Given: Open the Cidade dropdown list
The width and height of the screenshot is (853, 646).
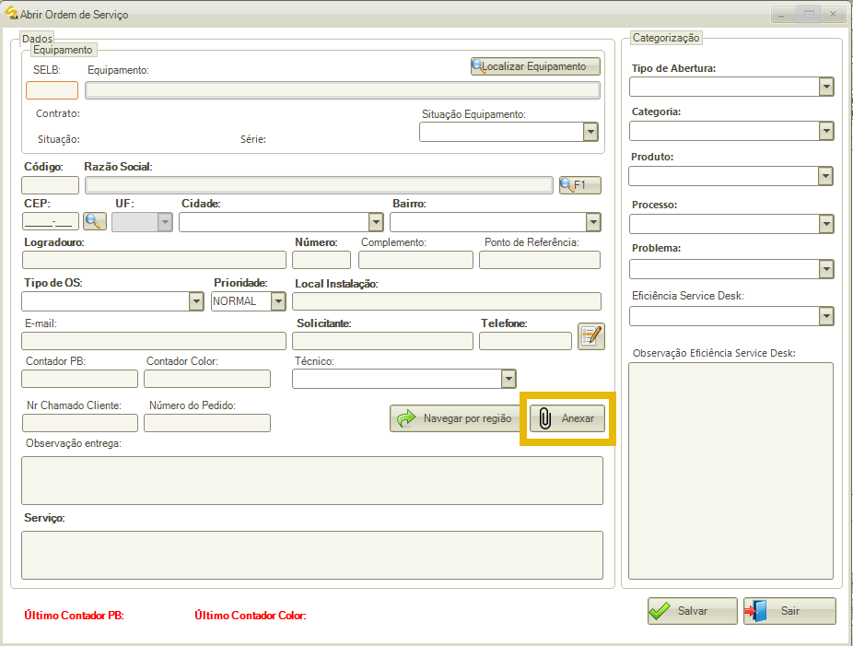Looking at the screenshot, I should [376, 222].
